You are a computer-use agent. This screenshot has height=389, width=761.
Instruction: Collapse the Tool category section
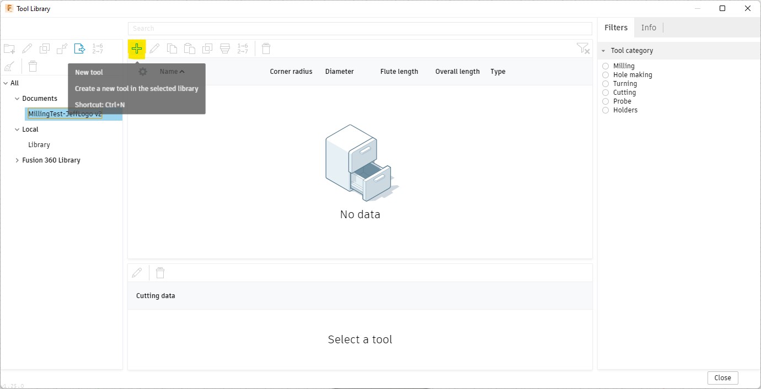click(603, 51)
